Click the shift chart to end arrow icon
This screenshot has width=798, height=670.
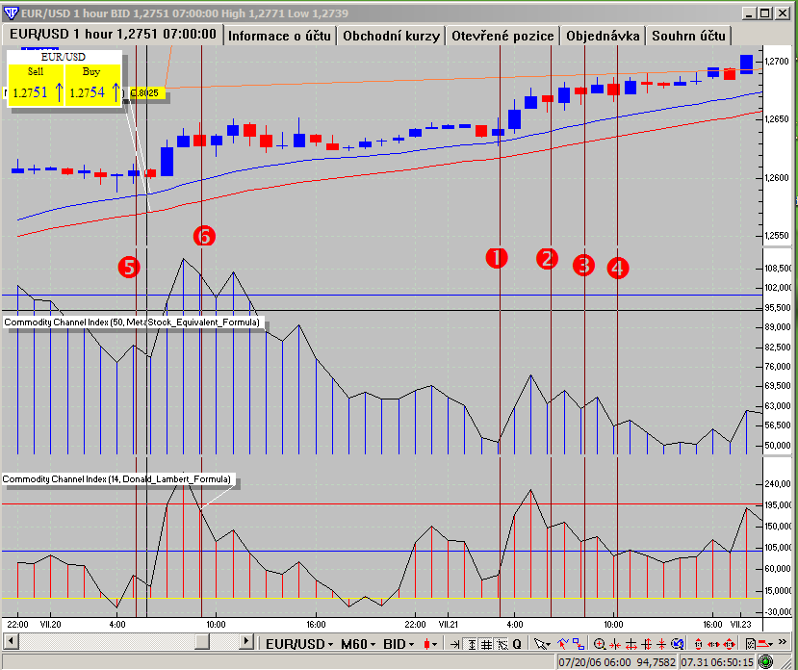coord(455,644)
